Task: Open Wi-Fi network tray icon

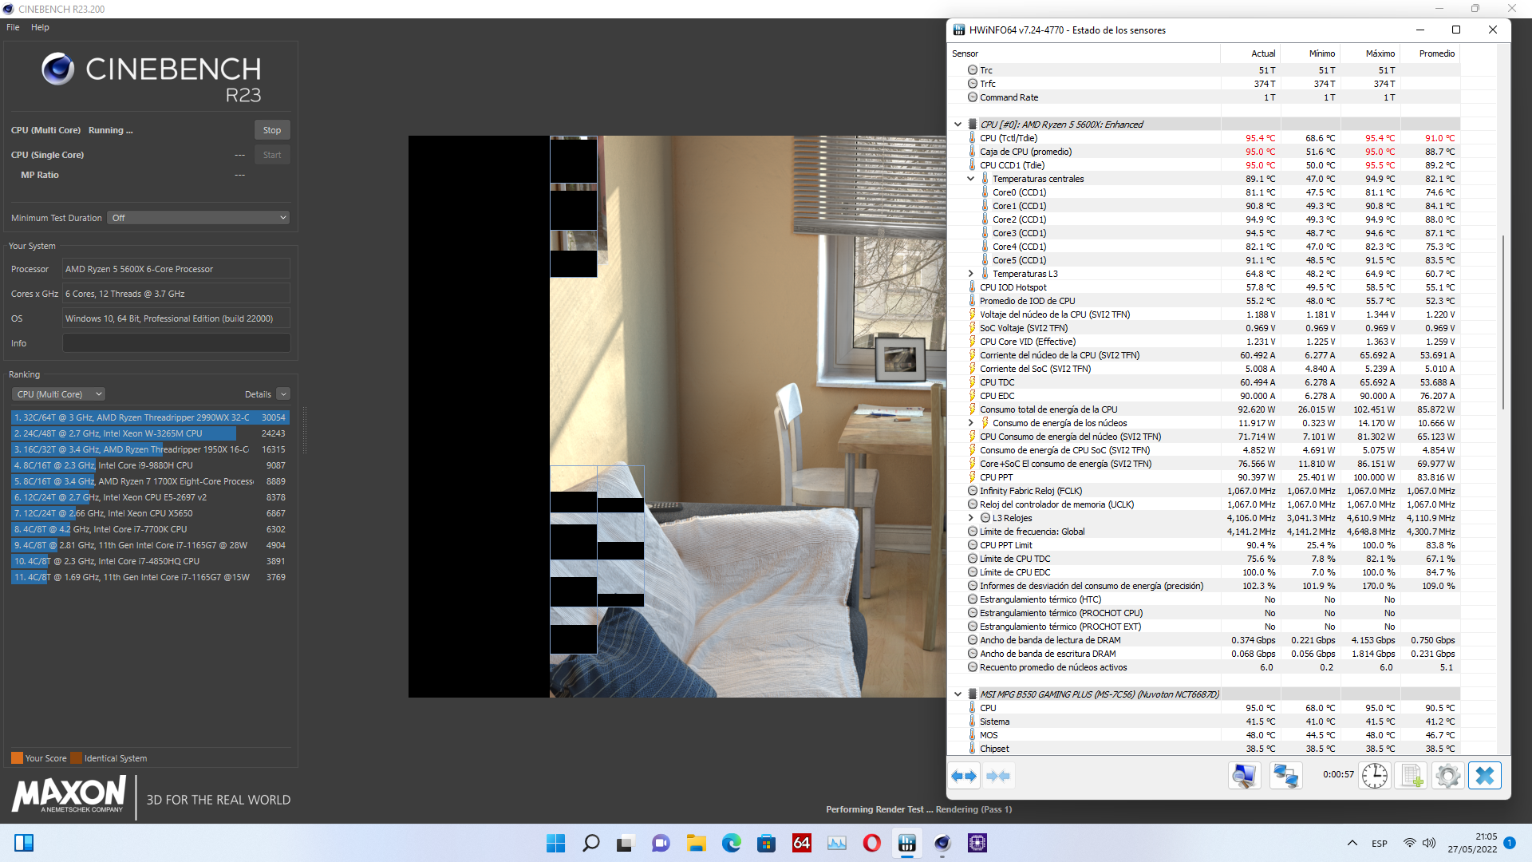Action: click(1409, 843)
